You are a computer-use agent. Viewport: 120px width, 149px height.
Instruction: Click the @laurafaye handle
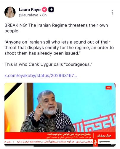28,15
